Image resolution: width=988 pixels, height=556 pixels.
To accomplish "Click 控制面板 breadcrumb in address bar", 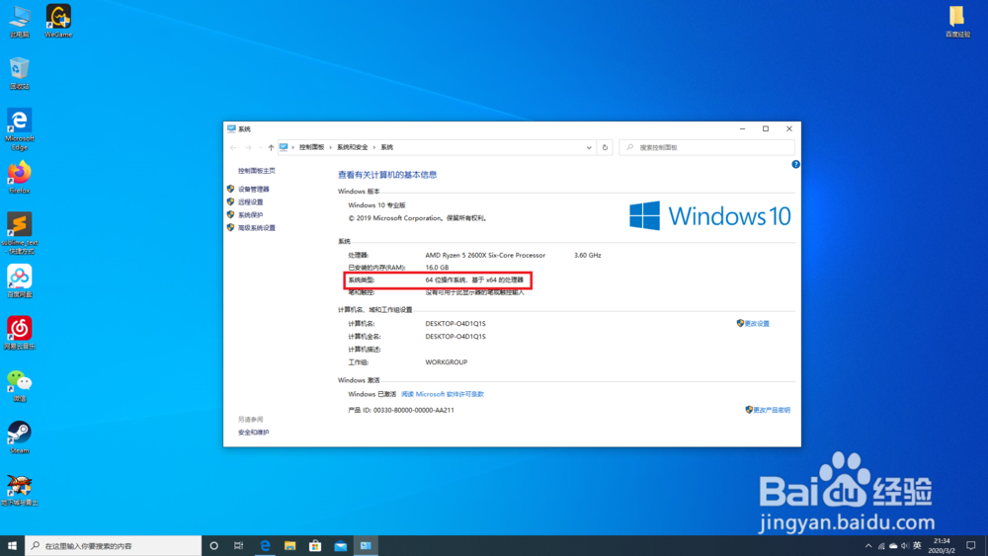I will tap(311, 147).
